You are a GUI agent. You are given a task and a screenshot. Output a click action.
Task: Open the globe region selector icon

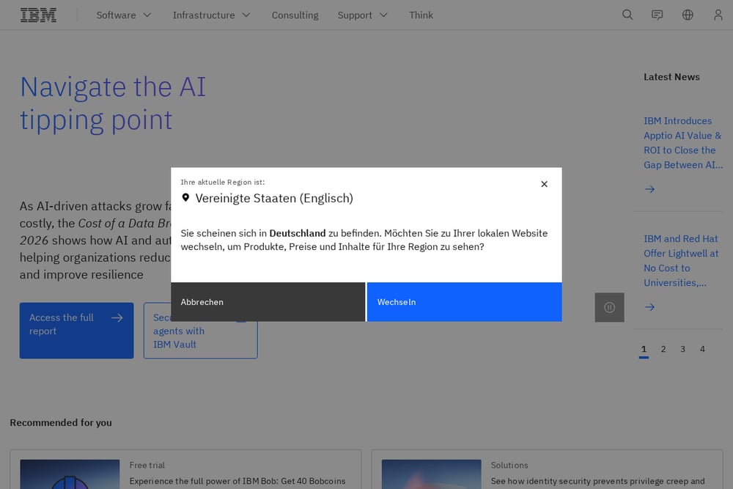tap(688, 15)
